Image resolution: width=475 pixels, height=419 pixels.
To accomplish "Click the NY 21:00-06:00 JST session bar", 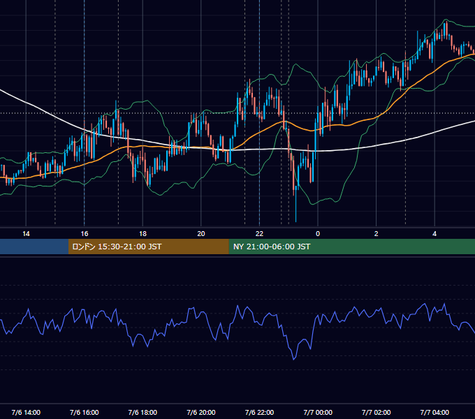I will pos(351,247).
